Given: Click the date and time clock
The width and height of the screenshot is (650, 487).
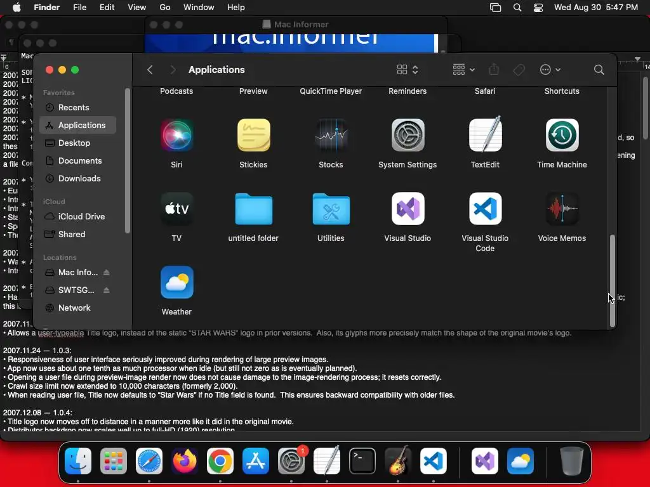Looking at the screenshot, I should (x=595, y=7).
